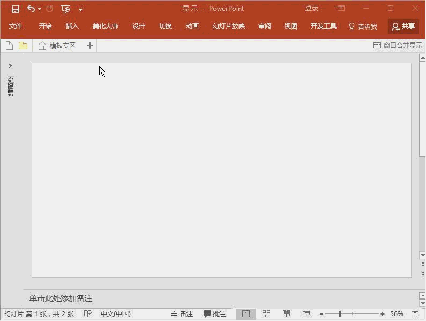Toggle the 批注 comments pane
Viewport: 426px width, 321px height.
point(215,314)
